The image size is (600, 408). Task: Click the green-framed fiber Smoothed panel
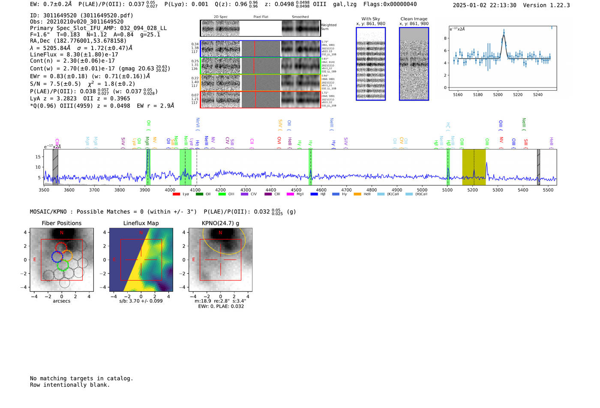click(301, 66)
